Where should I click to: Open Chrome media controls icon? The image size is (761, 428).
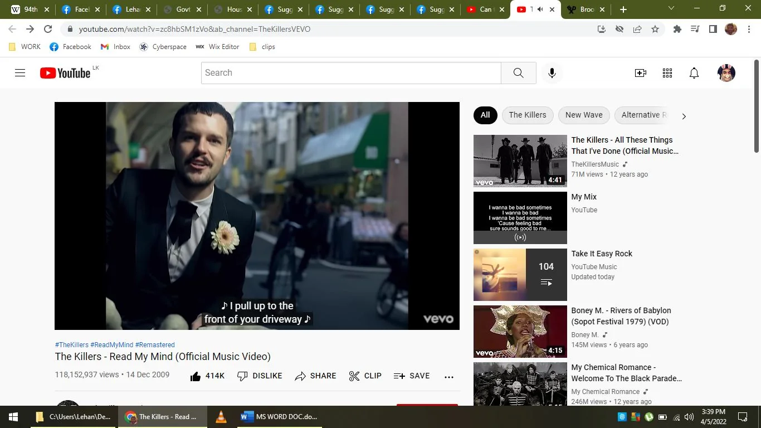[x=695, y=29]
